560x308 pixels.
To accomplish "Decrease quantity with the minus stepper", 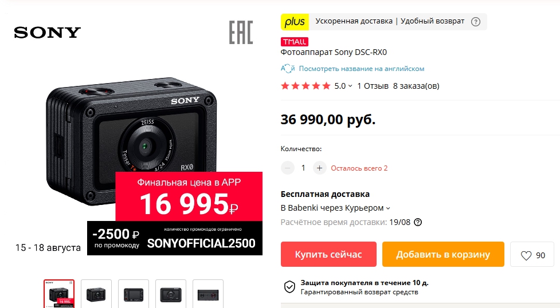I will (288, 168).
